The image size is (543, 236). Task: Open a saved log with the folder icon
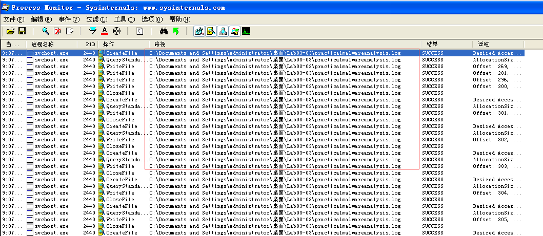point(11,31)
